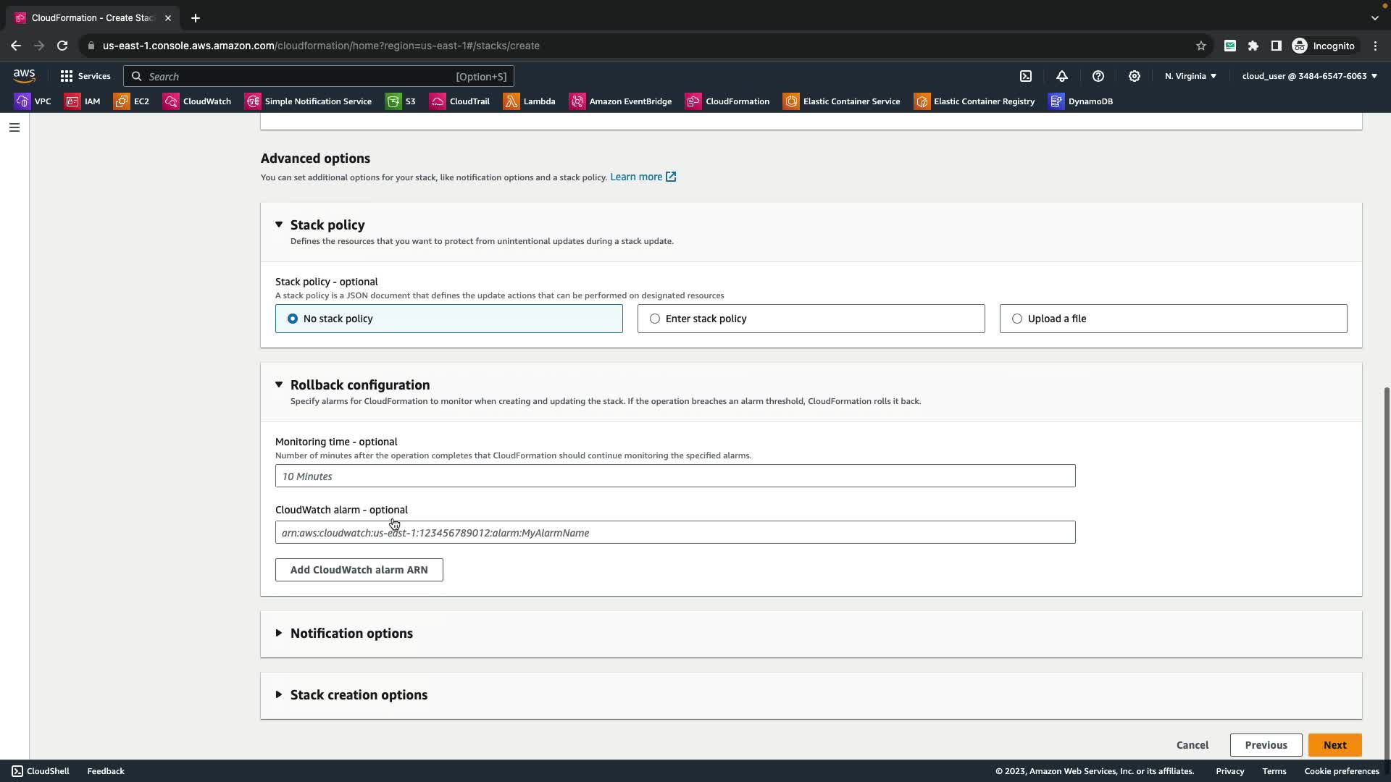1391x782 pixels.
Task: Choose the Upload a file option
Action: [1017, 319]
